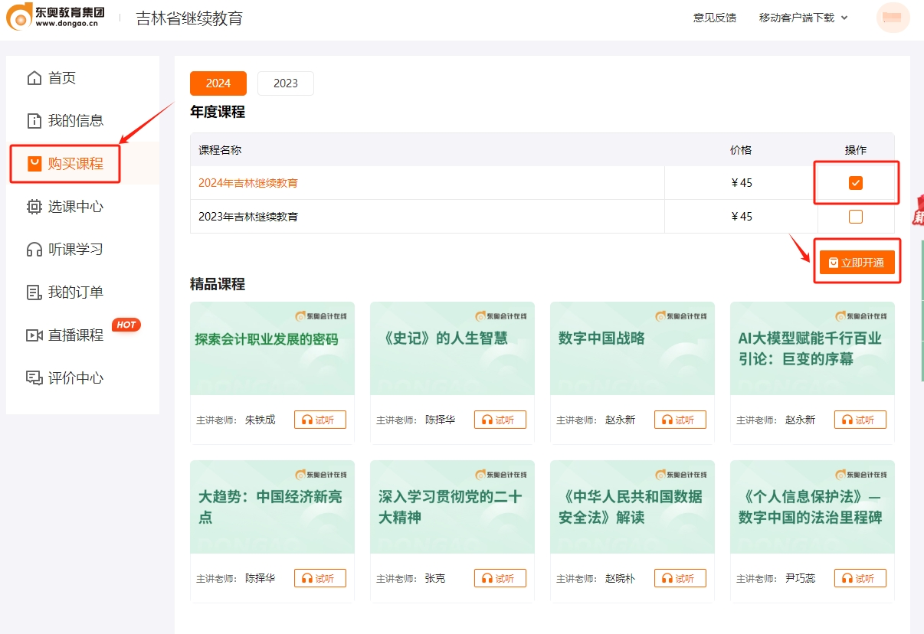This screenshot has width=924, height=634.
Task: Click the 首页 home icon in the sidebar
Action: (35, 77)
